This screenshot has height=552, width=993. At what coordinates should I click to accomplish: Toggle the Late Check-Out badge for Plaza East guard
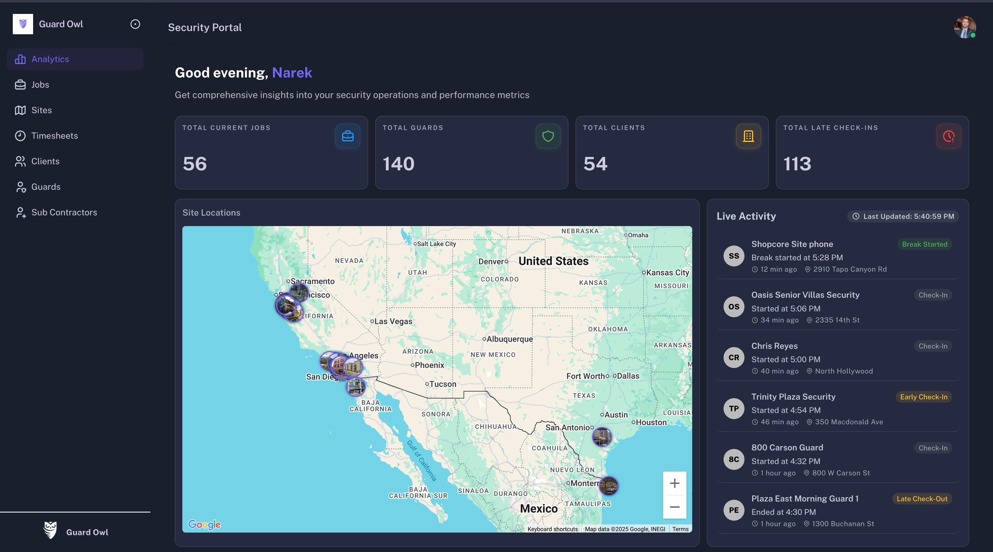click(922, 499)
